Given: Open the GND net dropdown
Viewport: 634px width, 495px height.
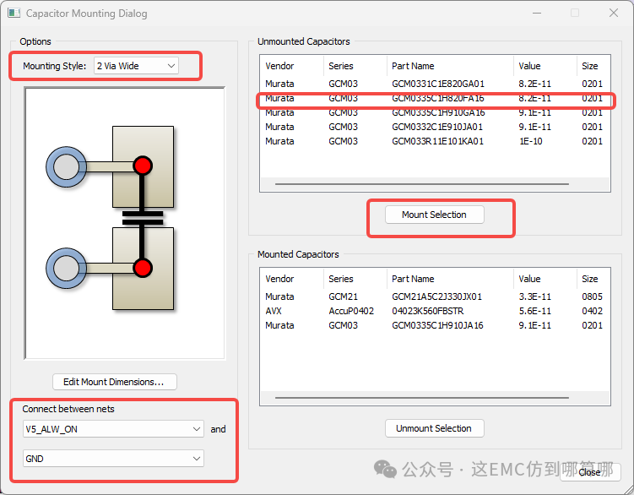Looking at the screenshot, I should [113, 459].
